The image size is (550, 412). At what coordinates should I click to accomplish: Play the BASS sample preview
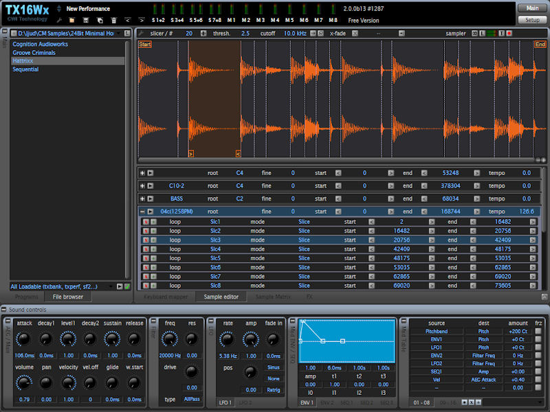151,198
